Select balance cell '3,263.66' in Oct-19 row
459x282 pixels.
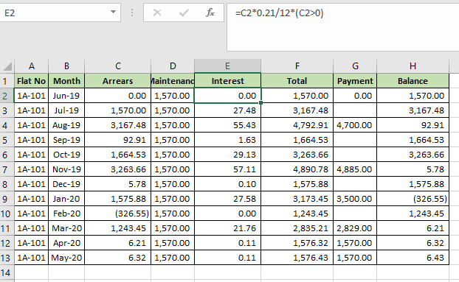pyautogui.click(x=413, y=155)
